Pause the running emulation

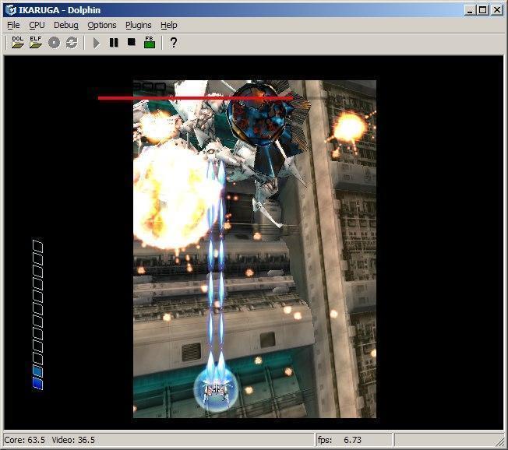click(114, 43)
